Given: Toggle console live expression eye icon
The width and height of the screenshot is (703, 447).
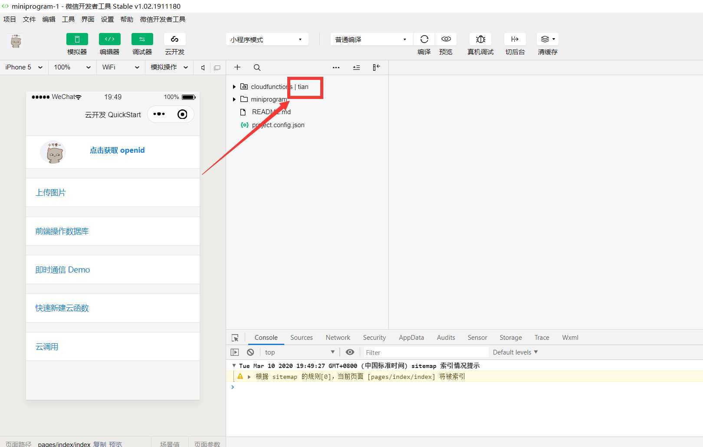Looking at the screenshot, I should pos(350,352).
